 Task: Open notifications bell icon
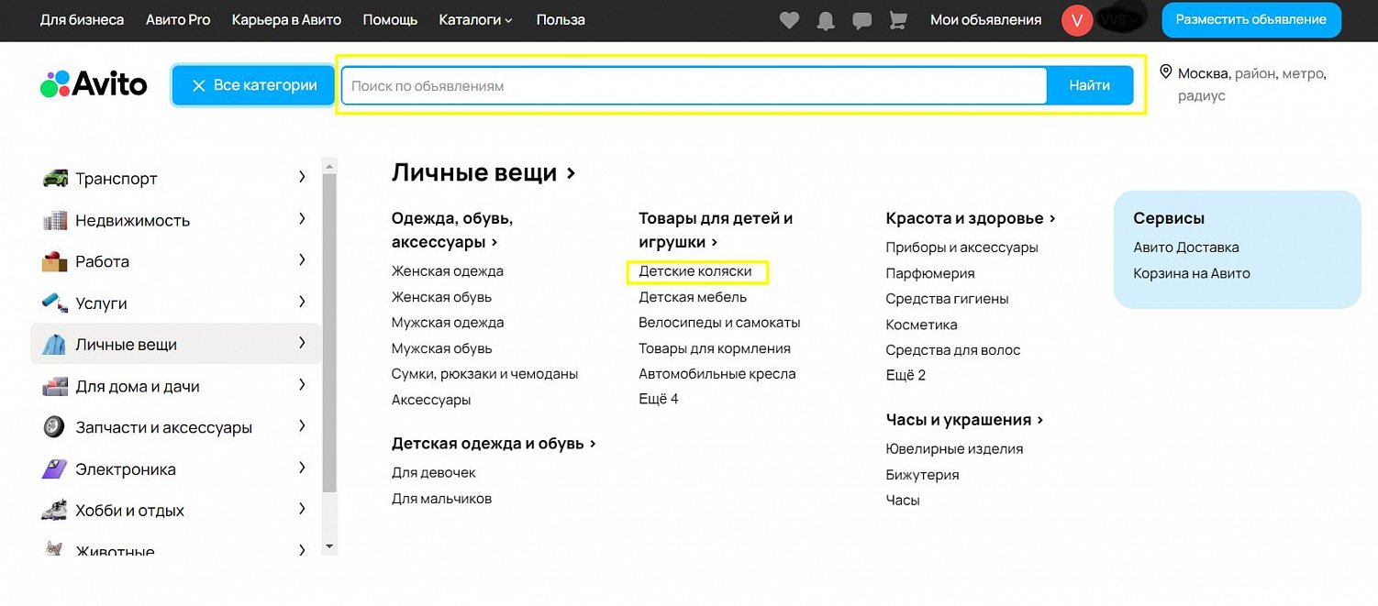point(826,20)
